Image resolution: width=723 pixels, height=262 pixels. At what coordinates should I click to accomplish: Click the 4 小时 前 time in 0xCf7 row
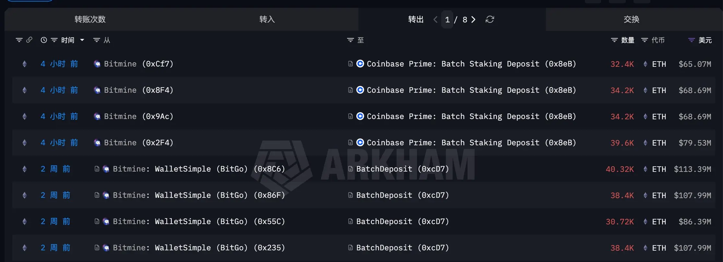pyautogui.click(x=59, y=64)
